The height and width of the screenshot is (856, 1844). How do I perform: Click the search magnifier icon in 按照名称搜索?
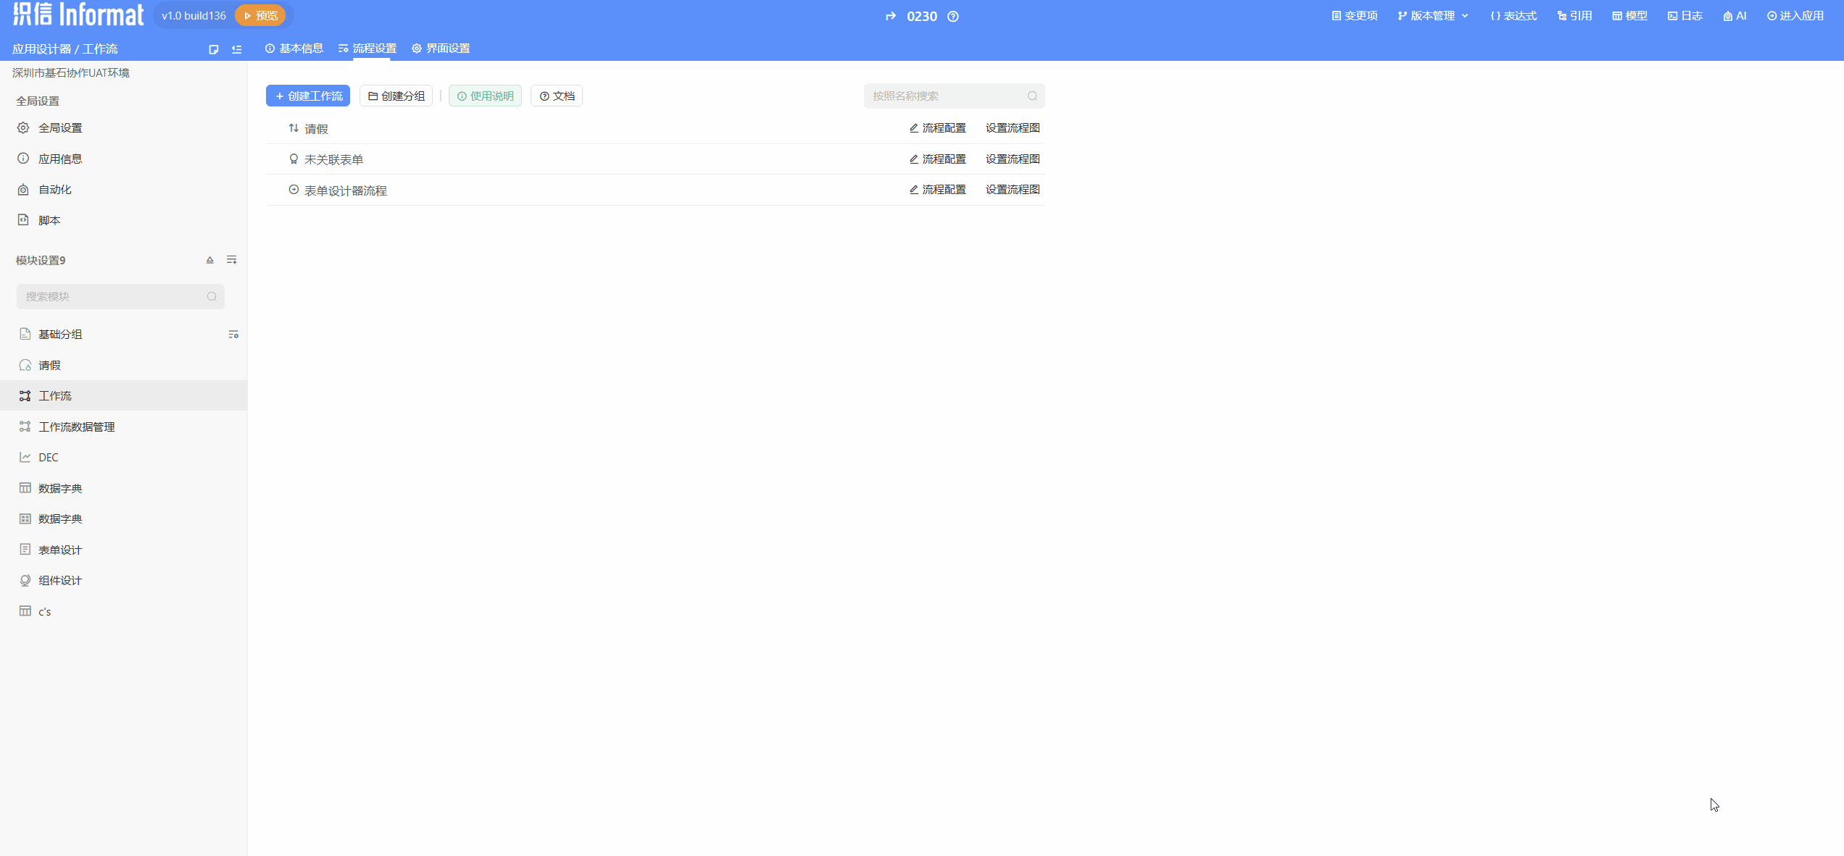[x=1032, y=96]
